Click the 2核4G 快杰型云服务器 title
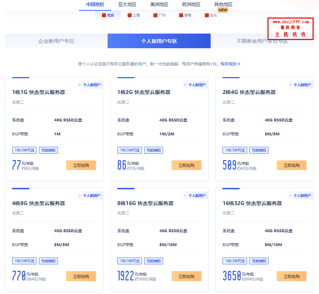 click(249, 92)
